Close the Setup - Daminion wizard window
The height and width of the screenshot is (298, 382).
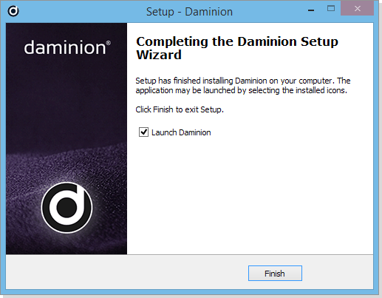pos(358,9)
